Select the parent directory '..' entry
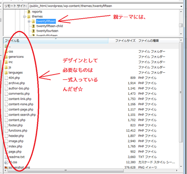The width and height of the screenshot is (187, 174). 91,46
